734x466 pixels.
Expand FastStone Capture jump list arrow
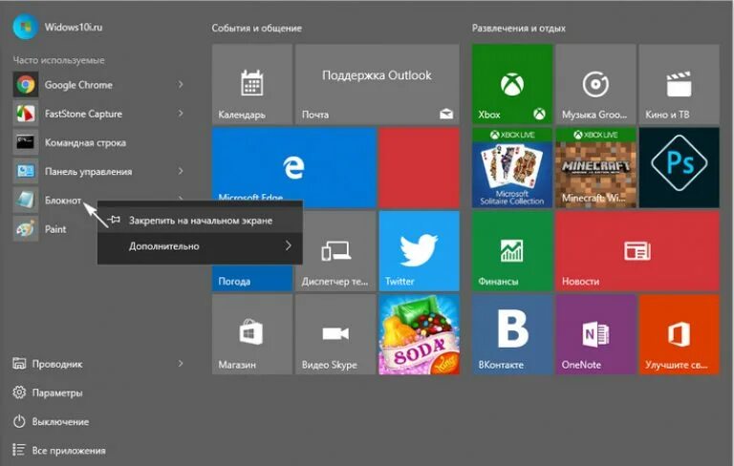tap(181, 114)
